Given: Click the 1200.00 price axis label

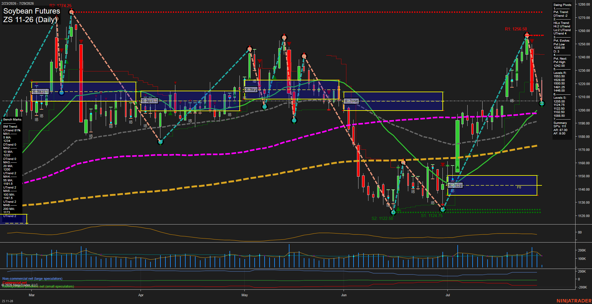Looking at the screenshot, I should coord(584,110).
